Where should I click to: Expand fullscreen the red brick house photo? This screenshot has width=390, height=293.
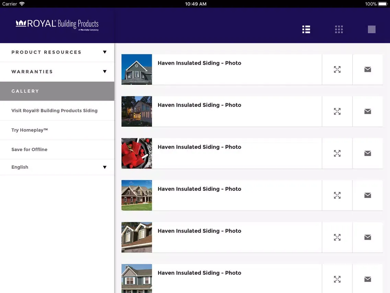[337, 195]
